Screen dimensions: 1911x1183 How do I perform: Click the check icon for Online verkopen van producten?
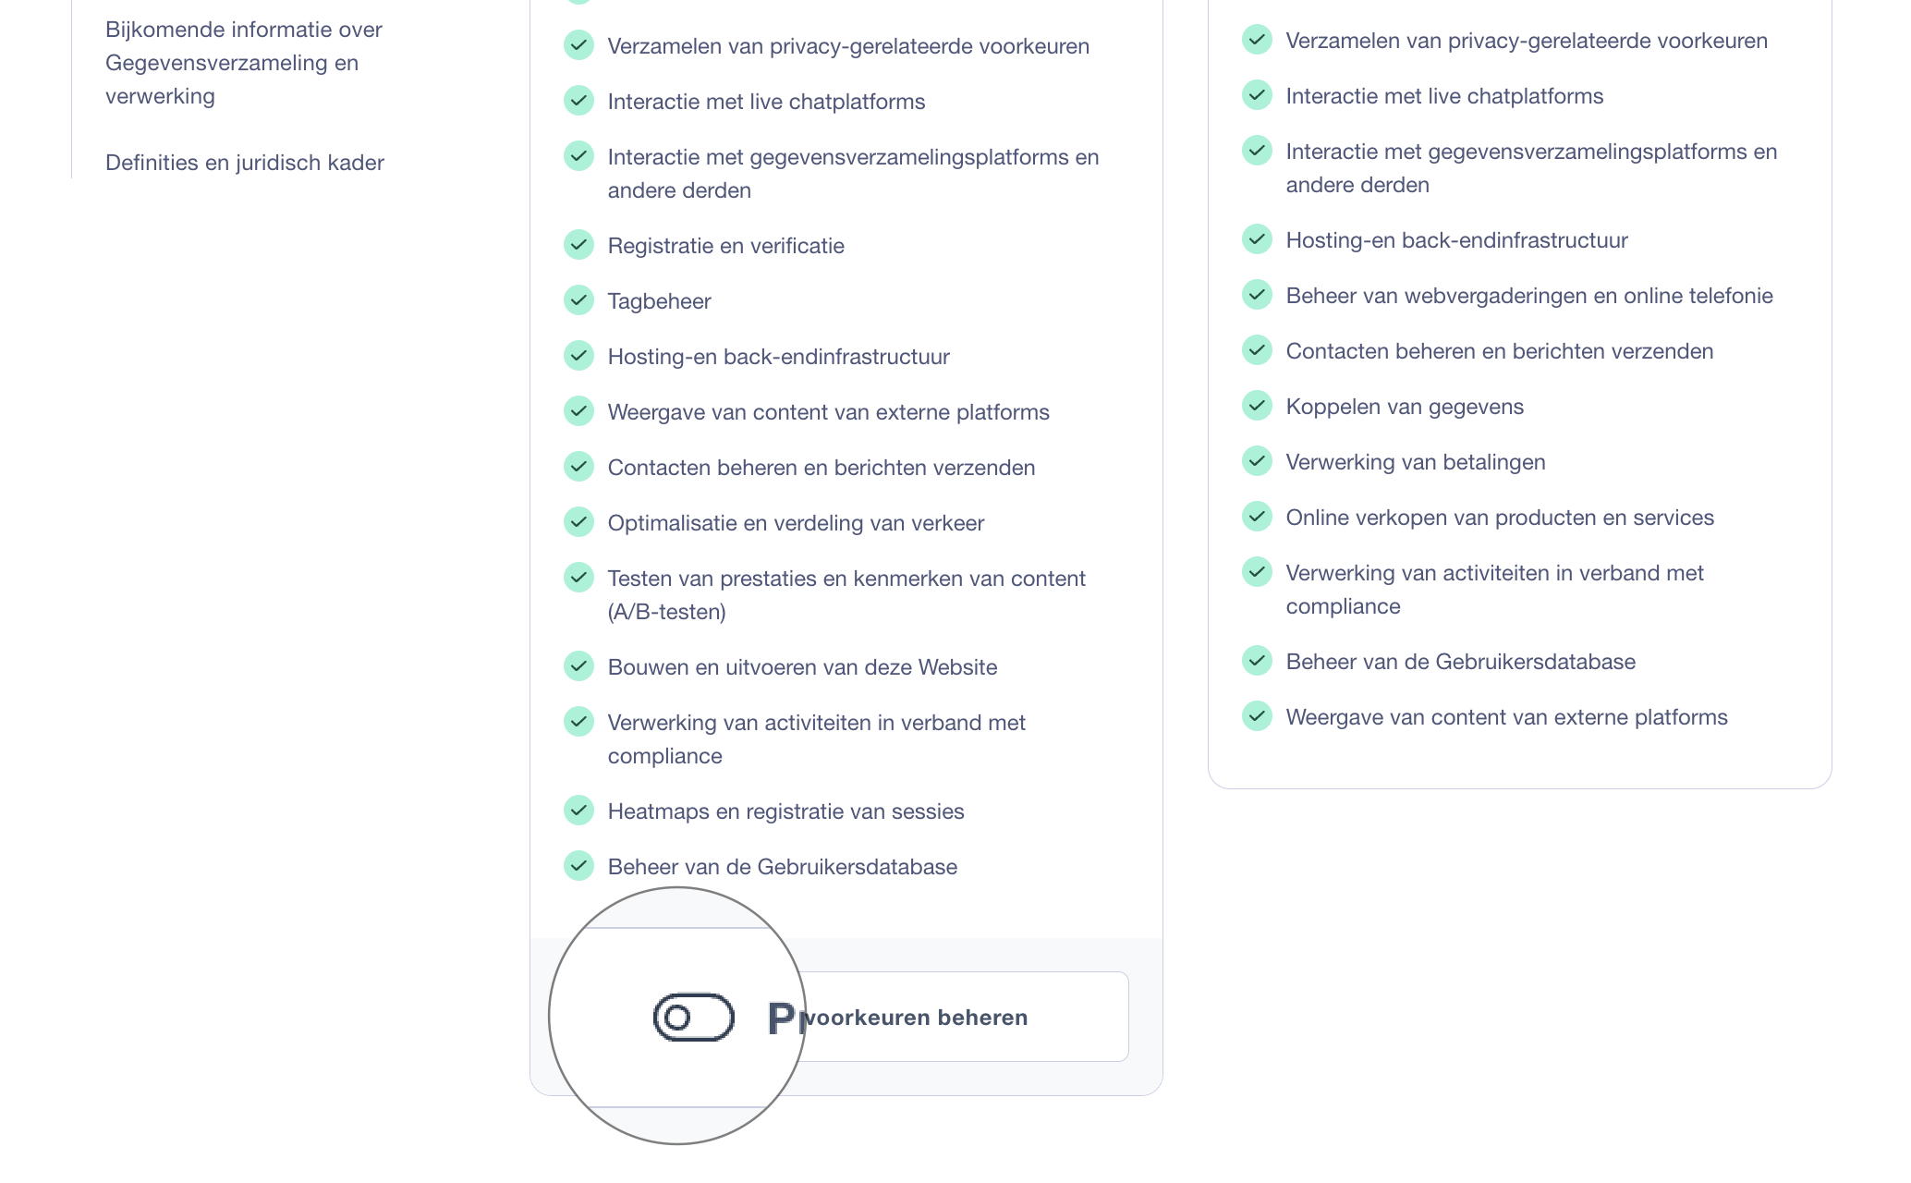pos(1257,517)
